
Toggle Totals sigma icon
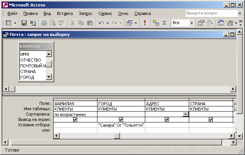(x=164, y=23)
